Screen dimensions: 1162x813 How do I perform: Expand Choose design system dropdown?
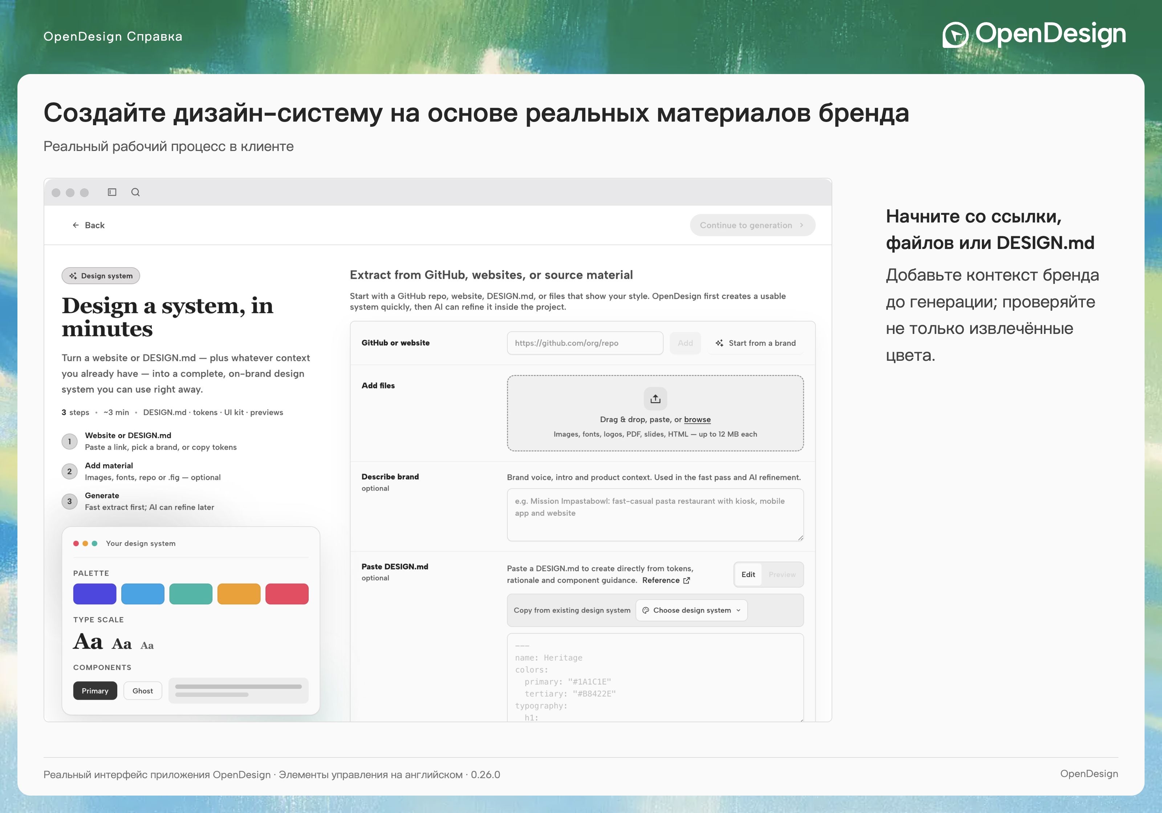click(x=691, y=610)
